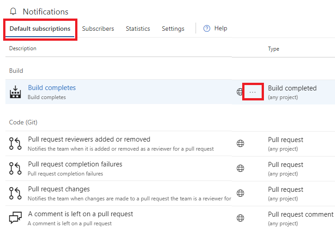Click the Build completed type cell
This screenshot has width=335, height=242.
coord(292,88)
